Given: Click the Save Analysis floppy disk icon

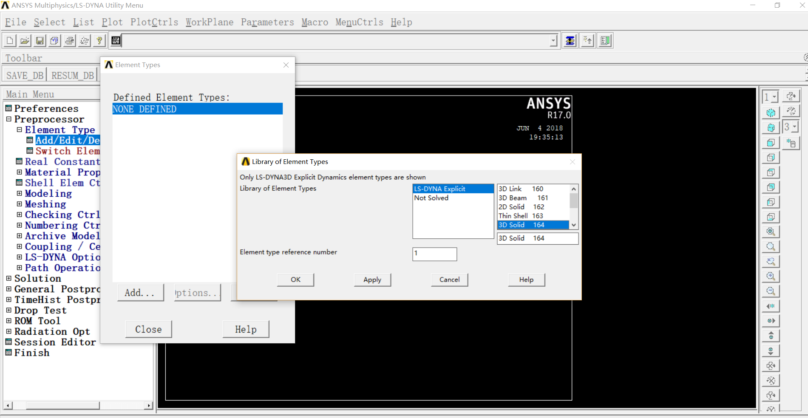Looking at the screenshot, I should 40,41.
